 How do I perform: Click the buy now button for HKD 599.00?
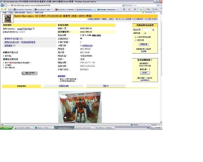coord(145,73)
